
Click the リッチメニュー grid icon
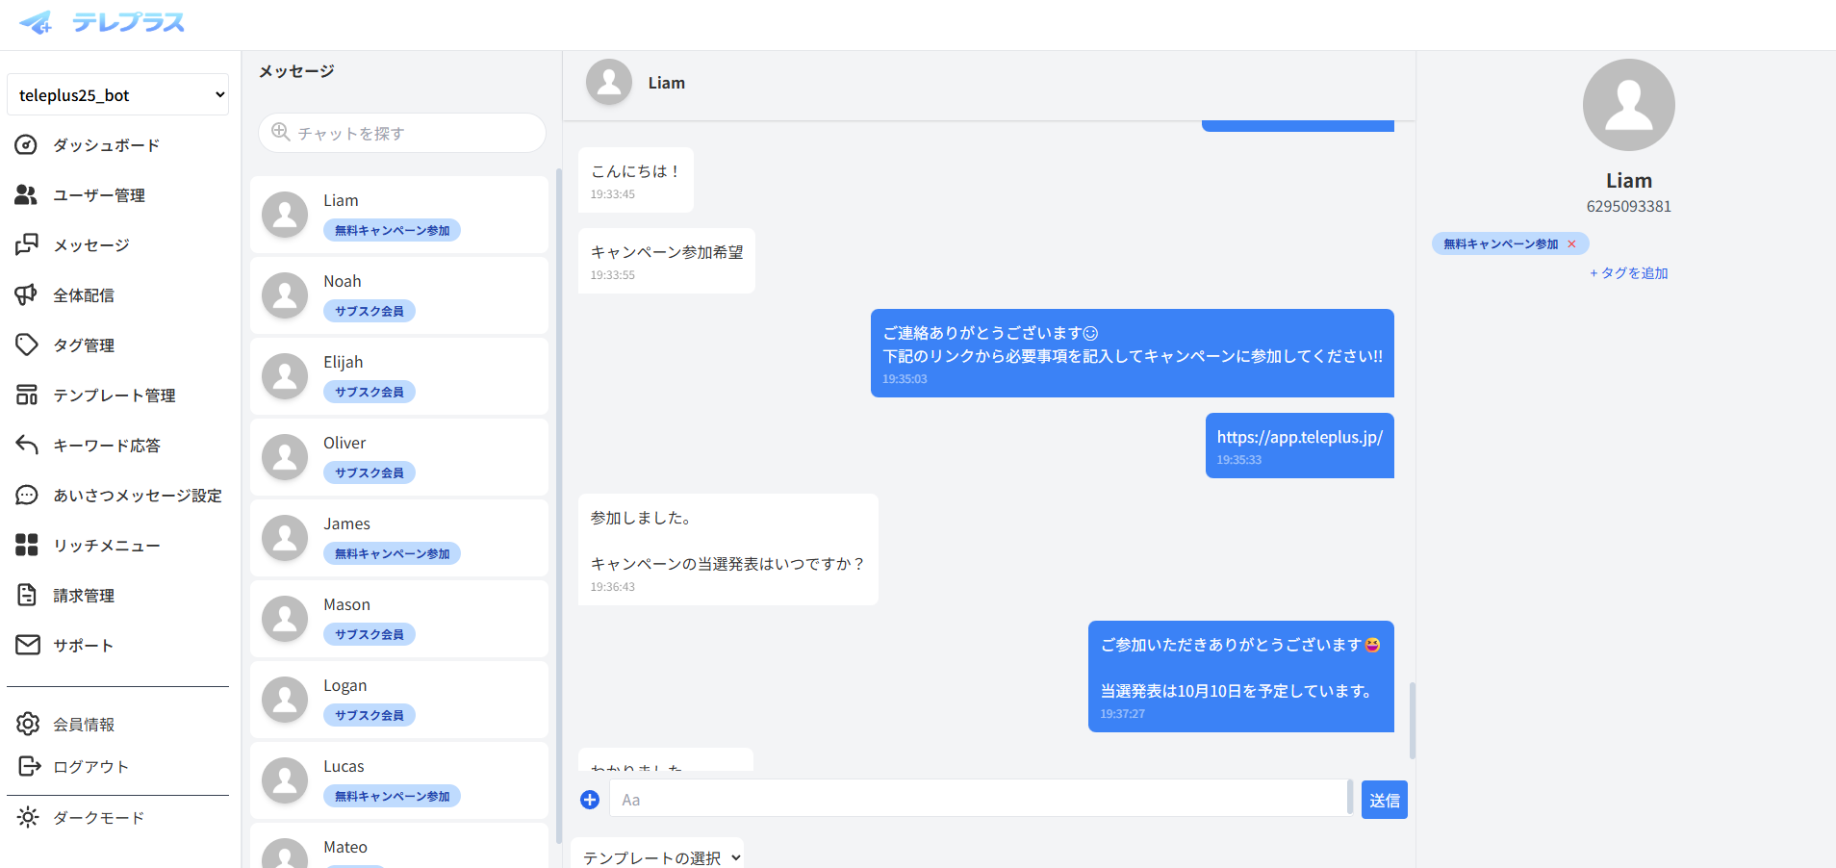tap(27, 546)
